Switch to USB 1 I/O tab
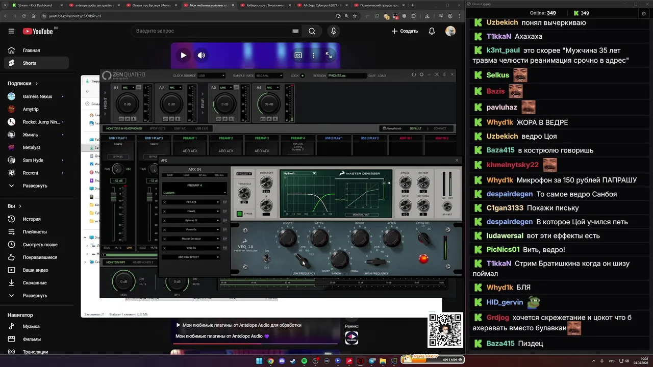This screenshot has height=367, width=653. [180, 128]
